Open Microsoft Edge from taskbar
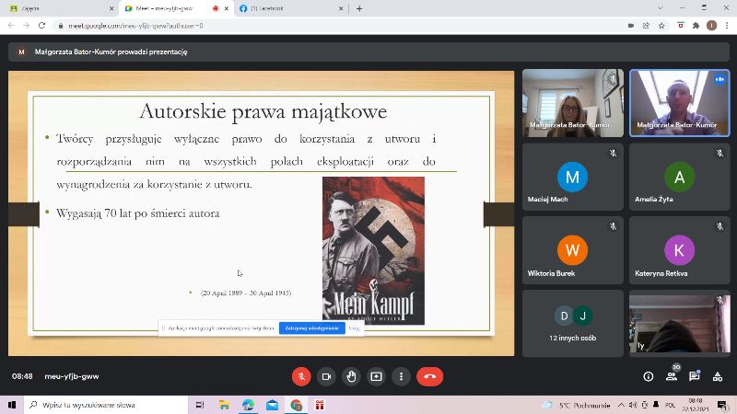 [248, 405]
